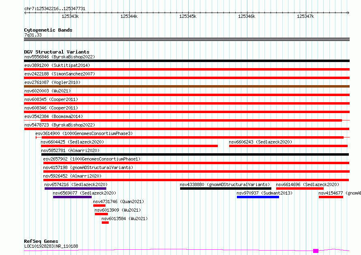Click the left arrow of the ruler
The width and height of the screenshot is (361, 255).
[26, 13]
